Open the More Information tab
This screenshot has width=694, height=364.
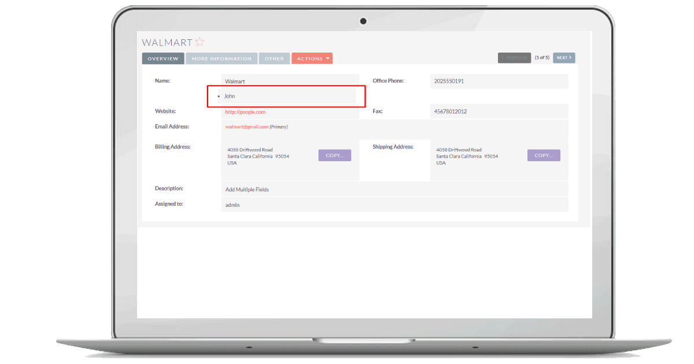222,58
